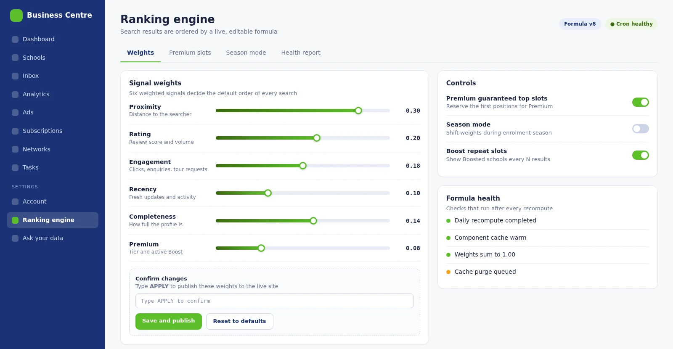
Task: Click the Proximity value 0.30
Action: (x=413, y=111)
